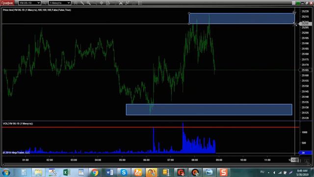Click the gray 25208 price line marker
Image resolution: width=314 pixels, height=177 pixels.
[305, 24]
